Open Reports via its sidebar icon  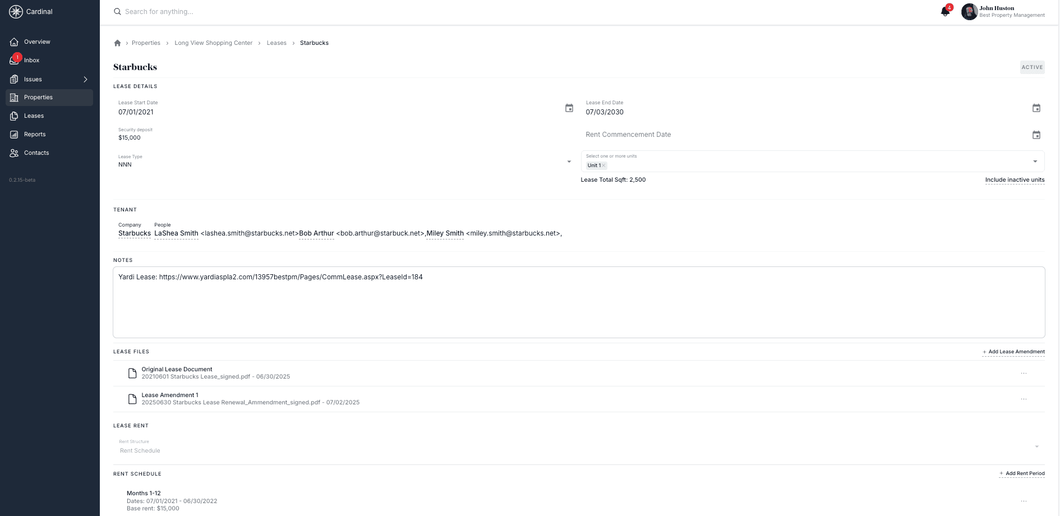pyautogui.click(x=15, y=134)
